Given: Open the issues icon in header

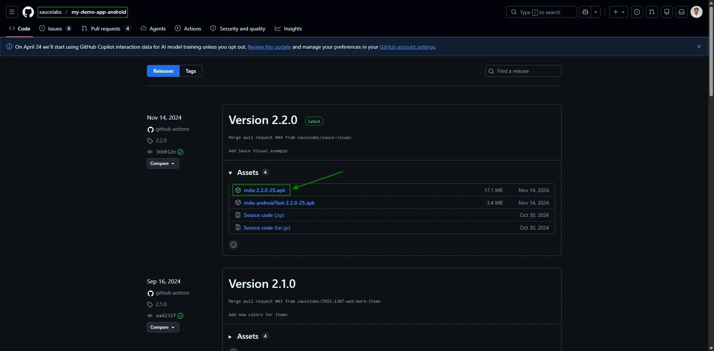Looking at the screenshot, I should pyautogui.click(x=637, y=12).
